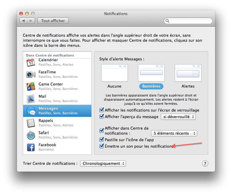The image size is (232, 195).
Task: Click the Rappels checklist icon
Action: coord(31,123)
